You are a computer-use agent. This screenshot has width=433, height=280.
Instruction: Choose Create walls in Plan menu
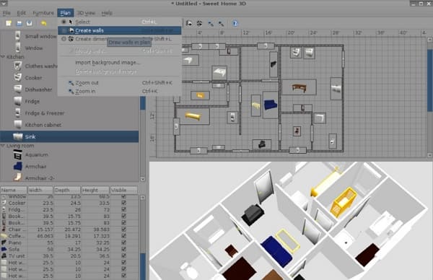[120, 30]
